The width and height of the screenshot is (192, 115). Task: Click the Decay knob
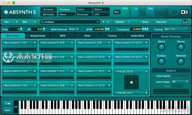181,47
